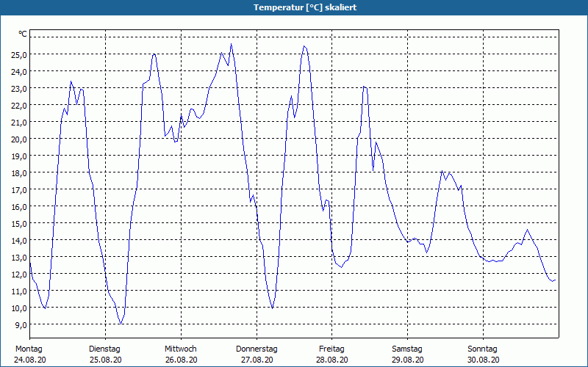This screenshot has width=588, height=367.
Task: Click the 16,0 axis label
Action: coord(18,206)
